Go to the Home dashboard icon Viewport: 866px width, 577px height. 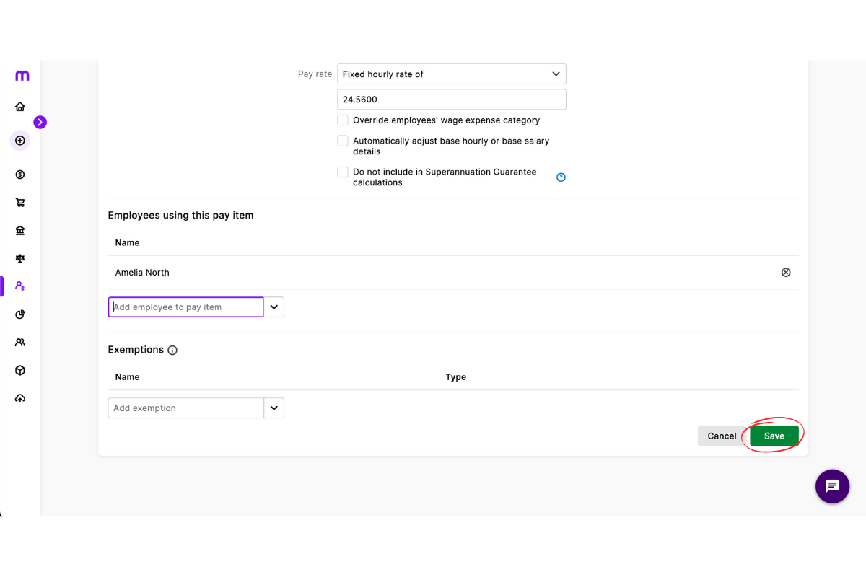(20, 107)
